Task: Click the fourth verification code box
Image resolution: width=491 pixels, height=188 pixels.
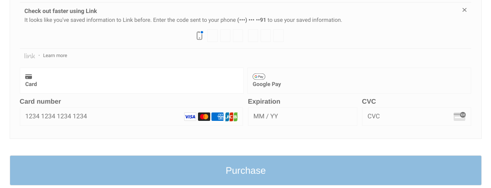Action: click(x=253, y=36)
